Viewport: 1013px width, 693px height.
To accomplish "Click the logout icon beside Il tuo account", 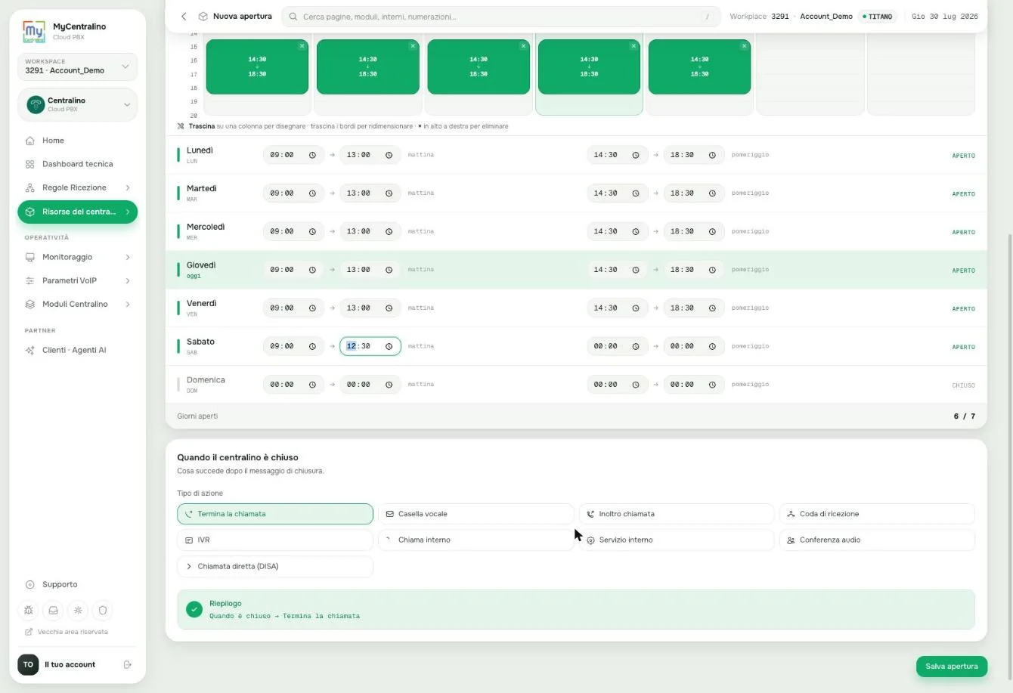I will [x=127, y=665].
